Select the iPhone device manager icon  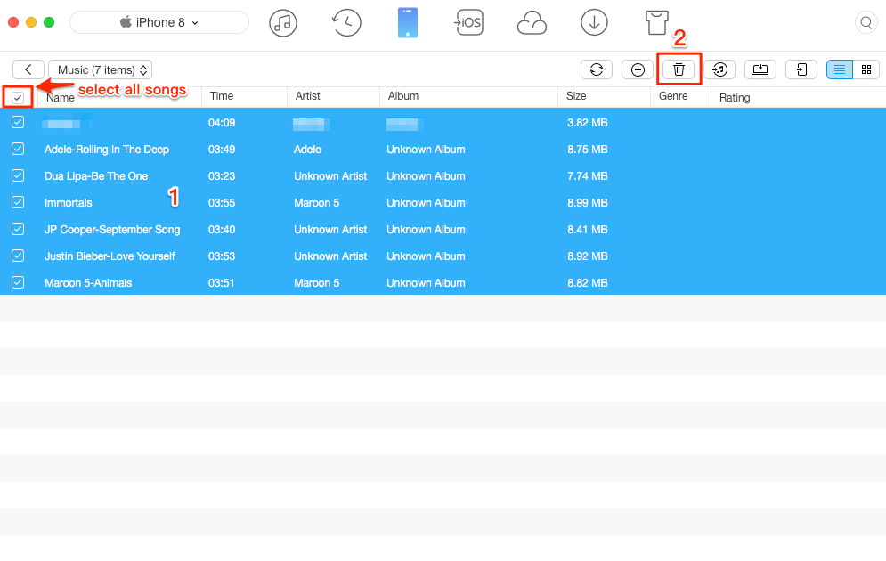click(408, 23)
